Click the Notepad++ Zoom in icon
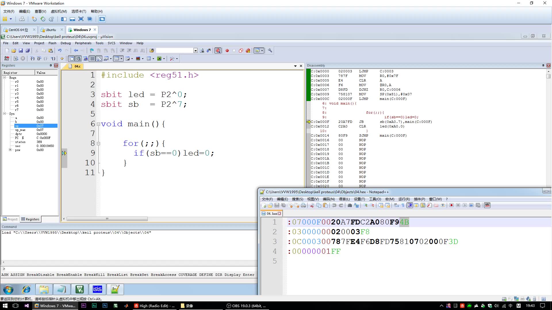This screenshot has height=310, width=552. tap(365, 205)
